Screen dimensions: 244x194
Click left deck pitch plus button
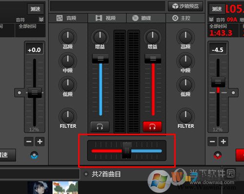[x=40, y=141]
